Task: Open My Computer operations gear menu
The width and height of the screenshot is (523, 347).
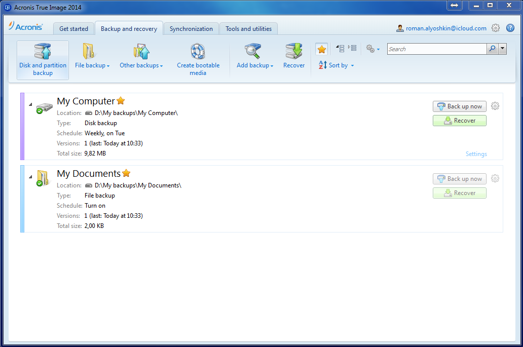Action: (495, 106)
